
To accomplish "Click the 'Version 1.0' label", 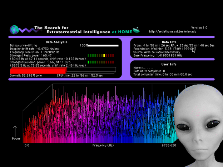I will click(199, 28).
